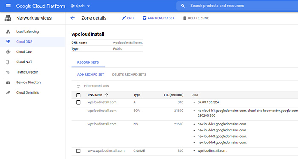Screen dimensions: 298x159
Task: Click ns-cloud-b2.googledomains.com. entry
Action: [x=222, y=130]
